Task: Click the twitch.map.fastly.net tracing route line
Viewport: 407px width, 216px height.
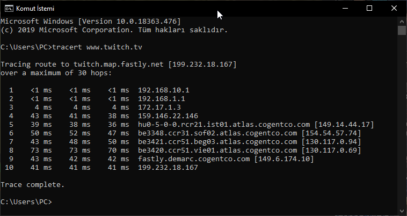Action: point(119,64)
